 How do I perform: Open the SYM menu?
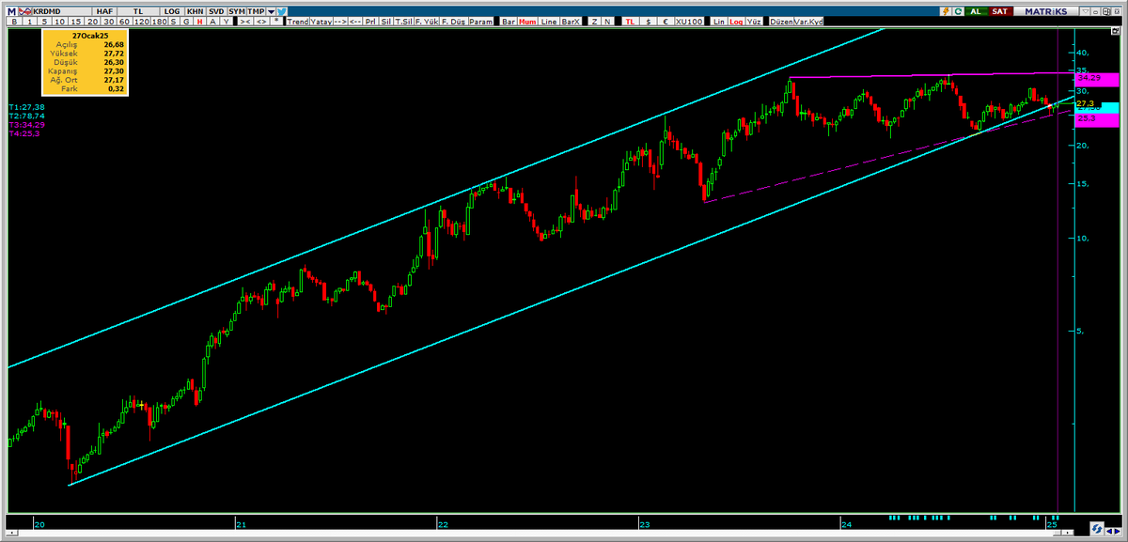(x=236, y=10)
